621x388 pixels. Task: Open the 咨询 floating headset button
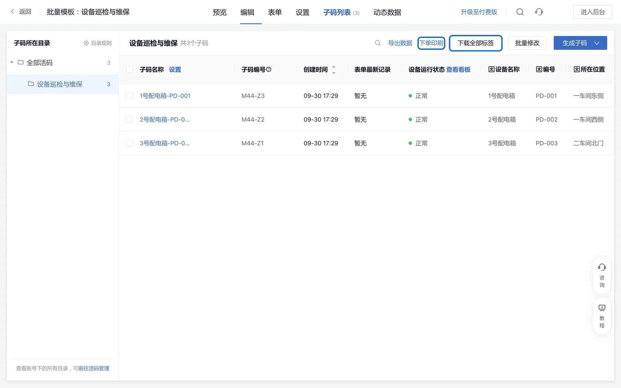(x=602, y=276)
